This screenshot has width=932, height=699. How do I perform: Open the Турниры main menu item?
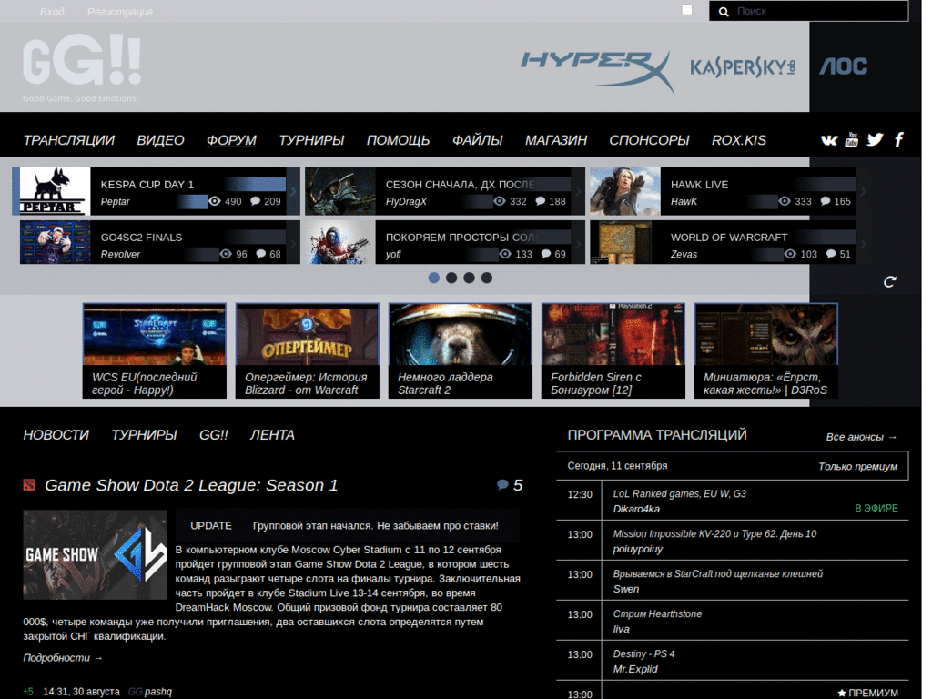coord(311,140)
